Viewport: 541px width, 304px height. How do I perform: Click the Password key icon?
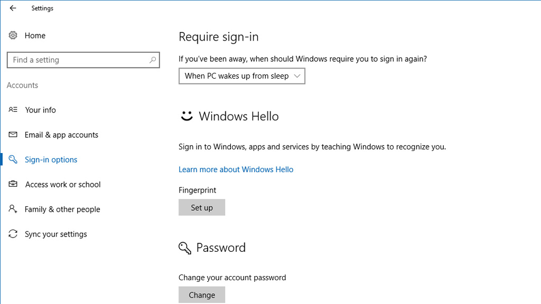[184, 248]
